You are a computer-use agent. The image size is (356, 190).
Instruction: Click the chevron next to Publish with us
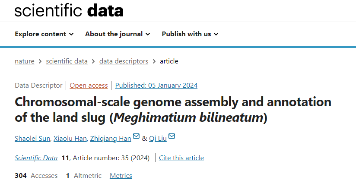[x=216, y=34]
